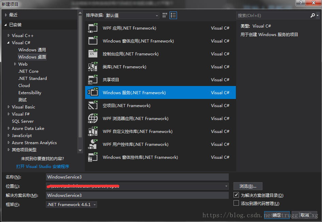Select .NET Standard tree item
This screenshot has height=222, width=322.
[x=32, y=79]
